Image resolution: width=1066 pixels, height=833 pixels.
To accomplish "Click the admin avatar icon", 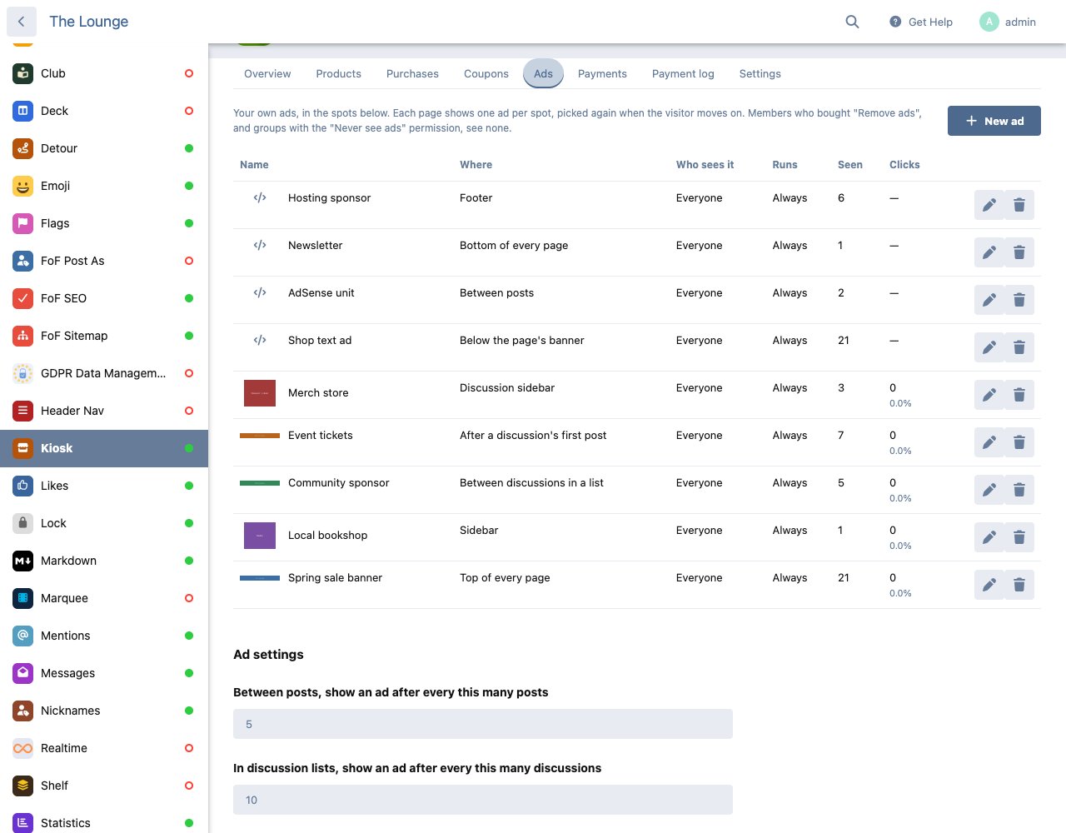I will (989, 22).
